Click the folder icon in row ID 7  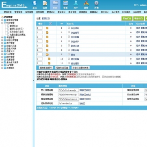[x=47, y=54]
